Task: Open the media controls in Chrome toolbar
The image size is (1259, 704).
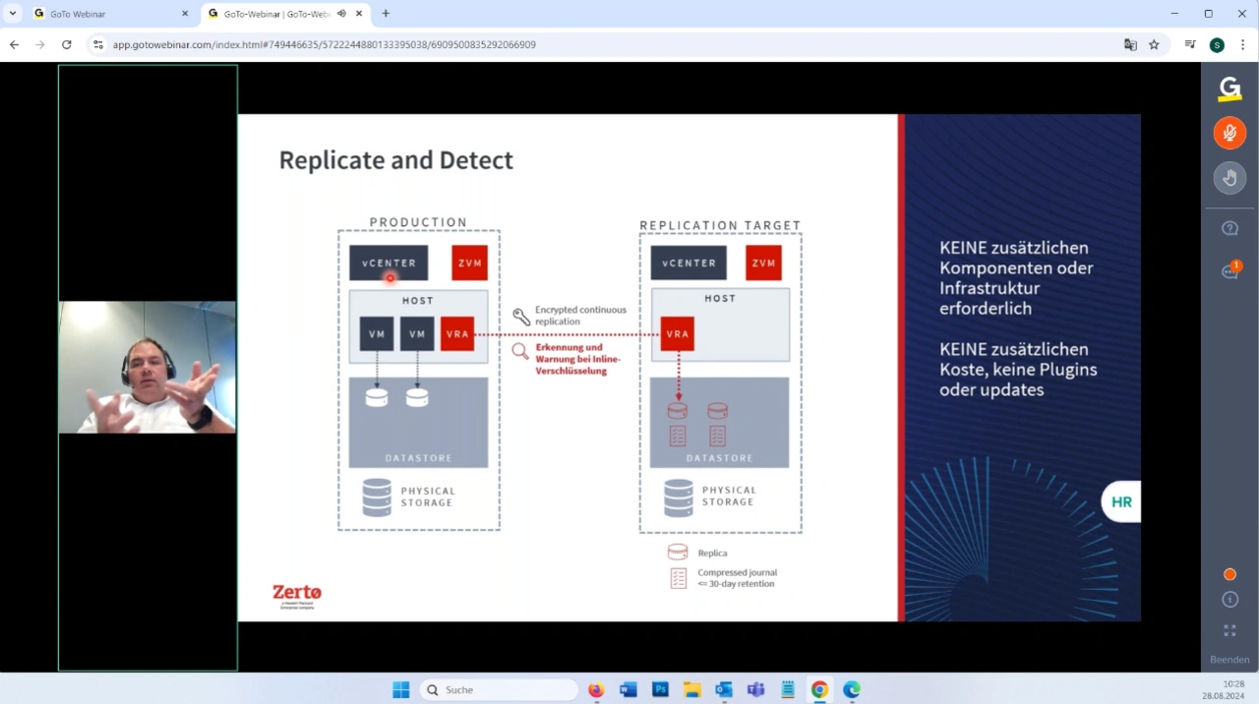Action: coord(1190,44)
